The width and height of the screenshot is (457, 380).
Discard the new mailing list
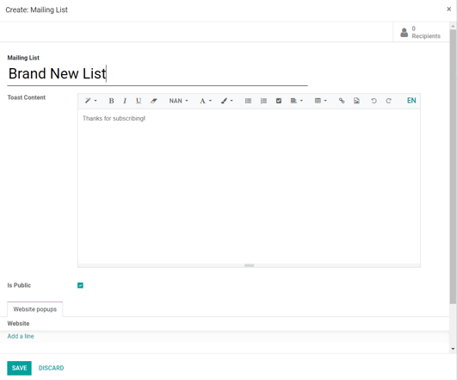pyautogui.click(x=52, y=368)
